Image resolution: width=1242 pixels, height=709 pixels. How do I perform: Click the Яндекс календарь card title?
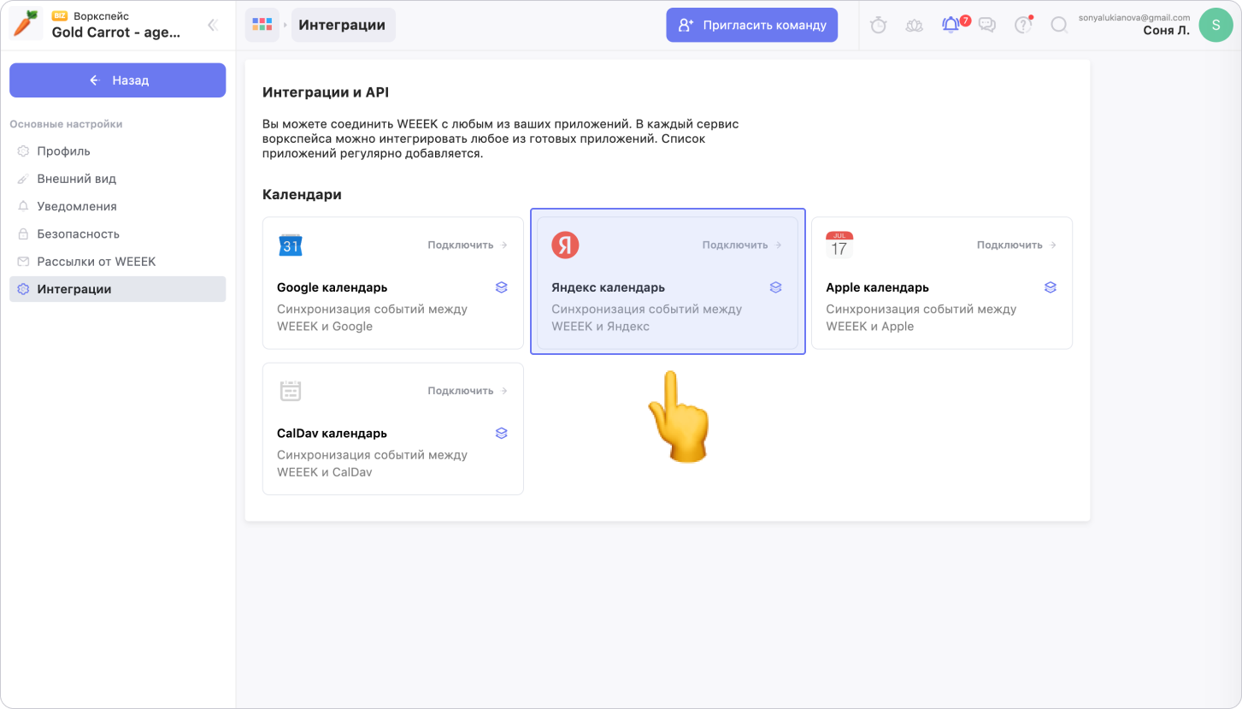point(608,287)
